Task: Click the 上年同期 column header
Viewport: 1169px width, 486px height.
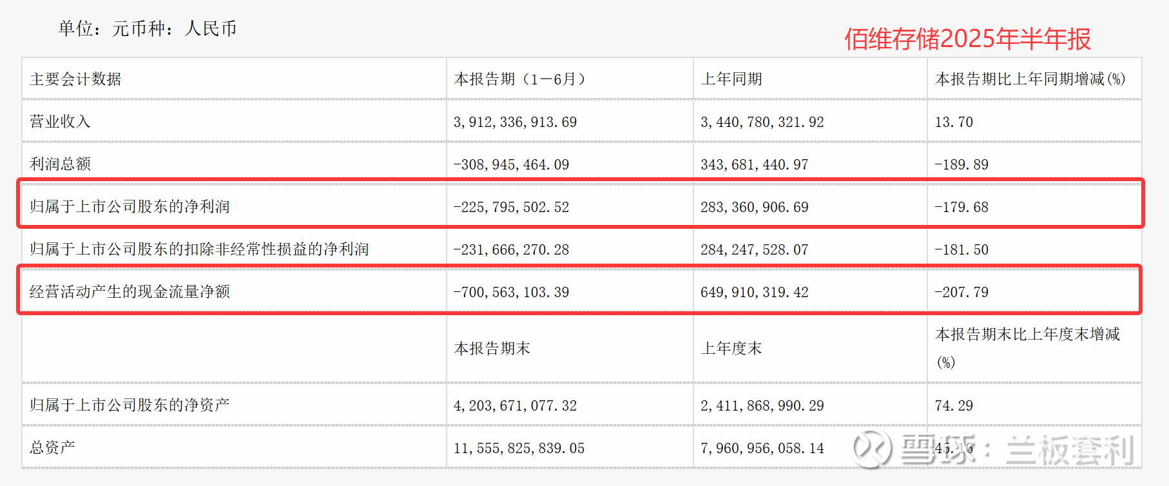Action: (731, 79)
